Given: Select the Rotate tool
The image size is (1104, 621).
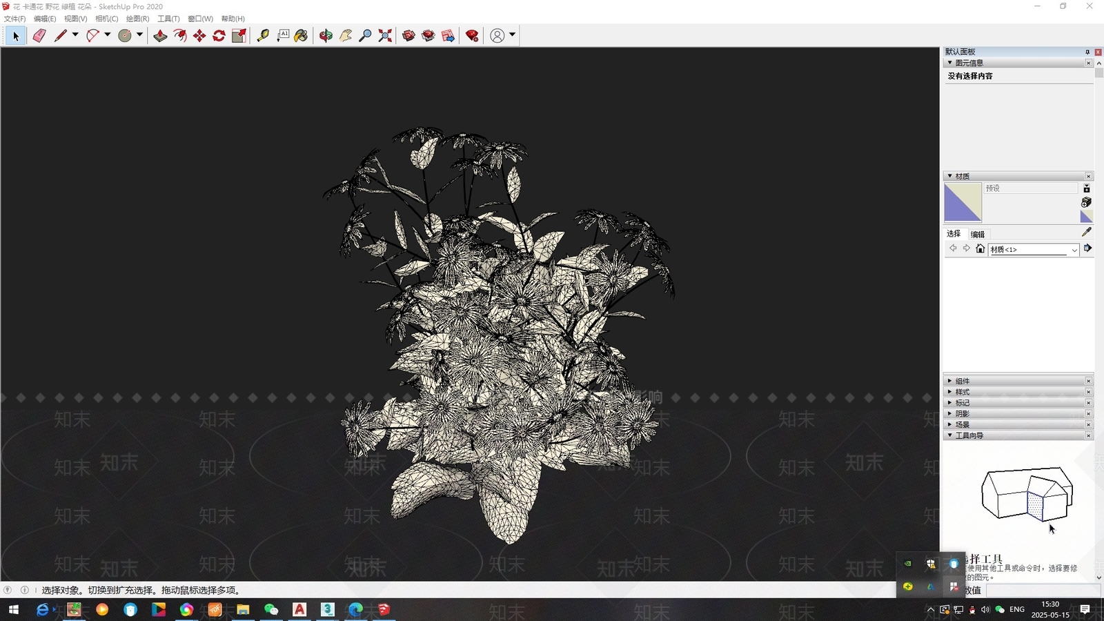Looking at the screenshot, I should [219, 36].
